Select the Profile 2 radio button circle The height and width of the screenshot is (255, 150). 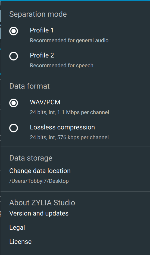coord(14,56)
